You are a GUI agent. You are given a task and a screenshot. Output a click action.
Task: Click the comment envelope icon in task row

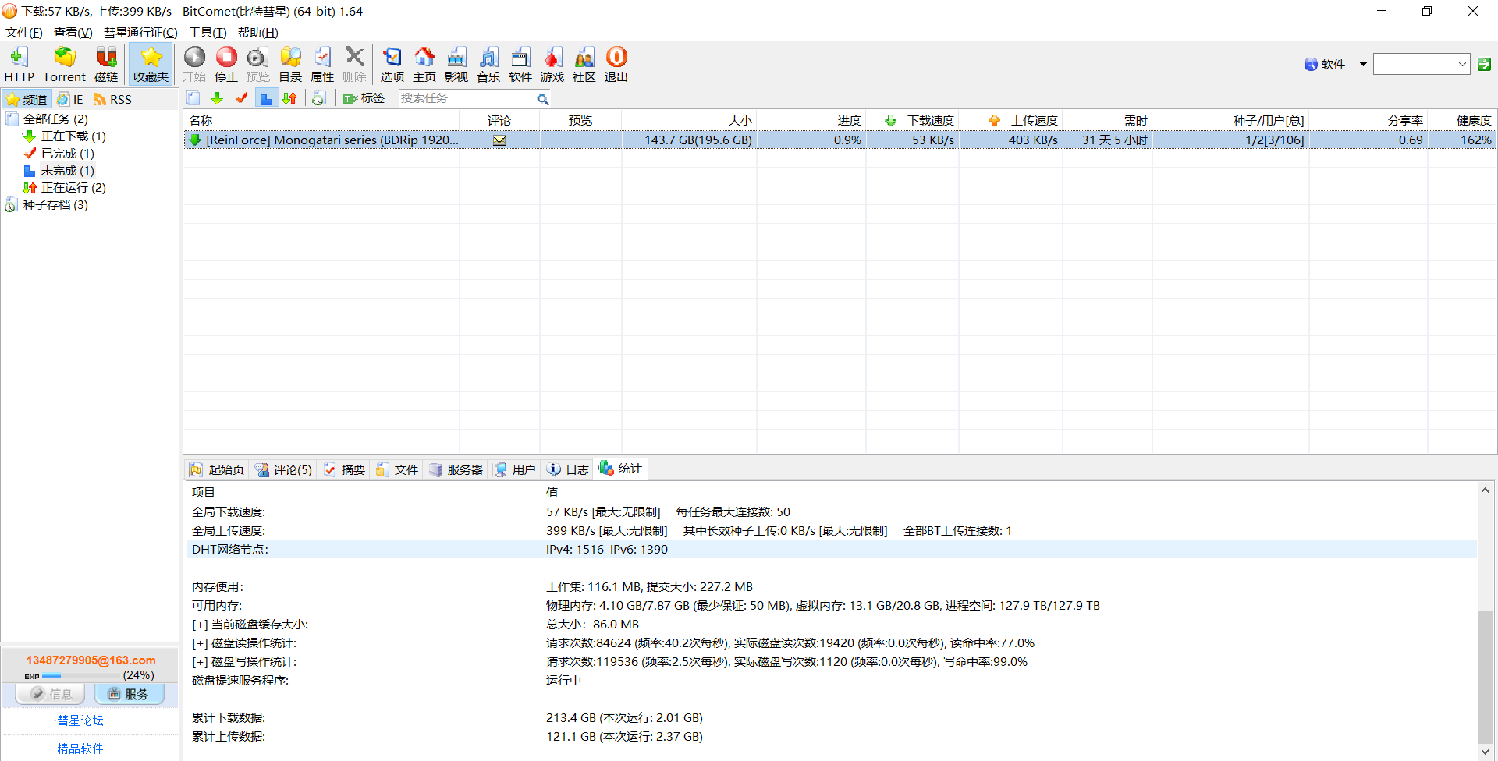point(499,140)
